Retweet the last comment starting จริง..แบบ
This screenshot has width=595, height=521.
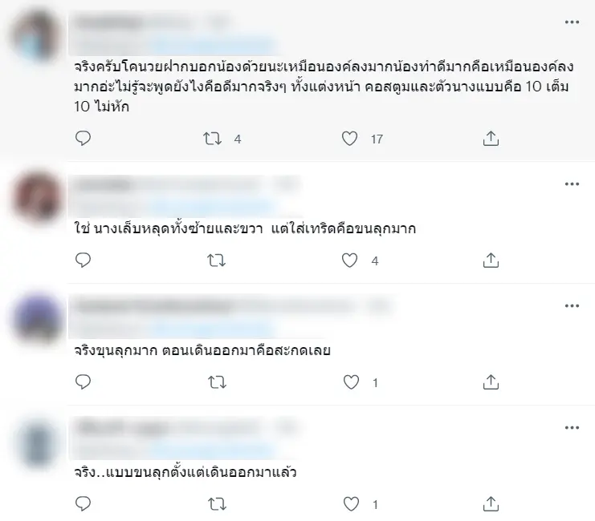tap(217, 504)
